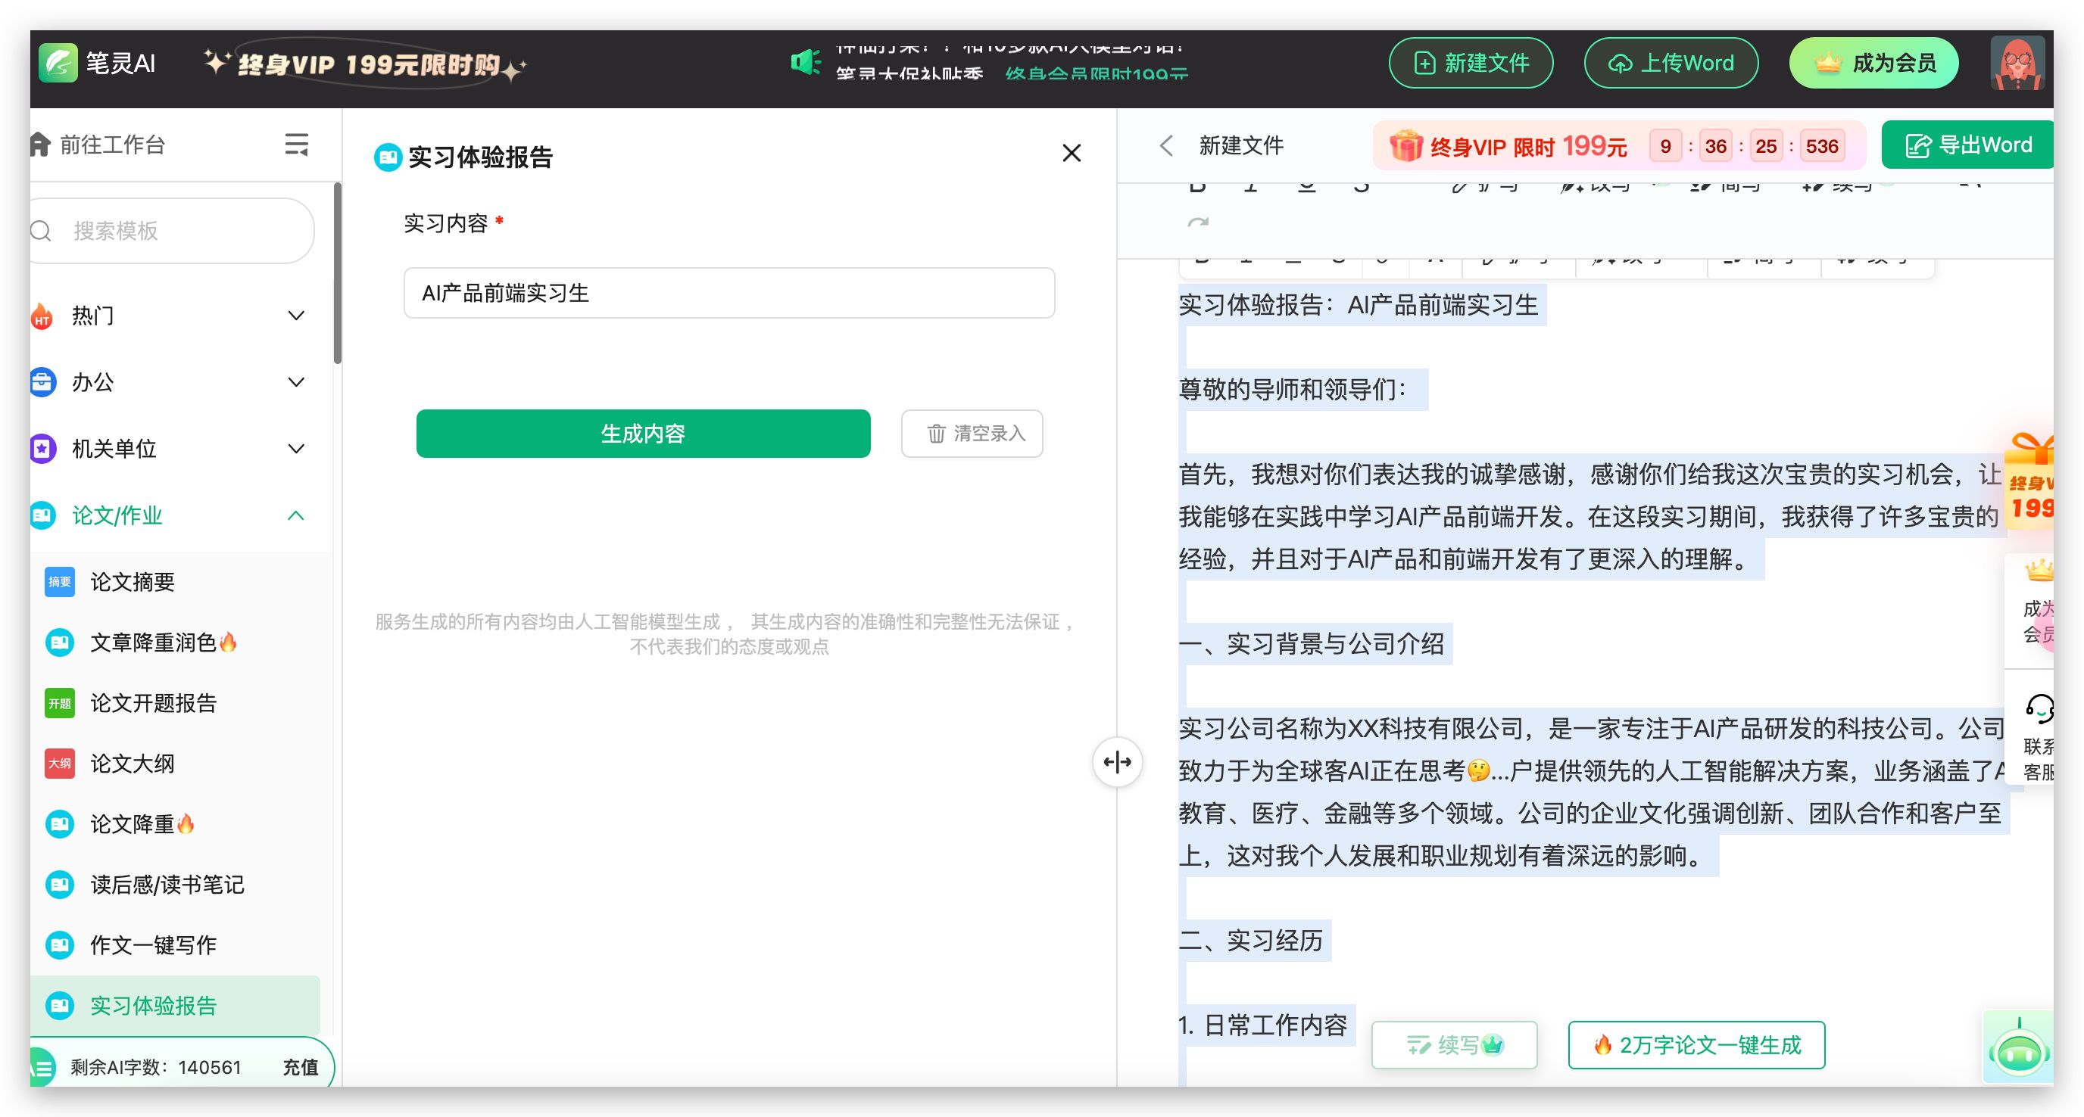Click heading 一、实习背景与公司介绍

[1312, 644]
